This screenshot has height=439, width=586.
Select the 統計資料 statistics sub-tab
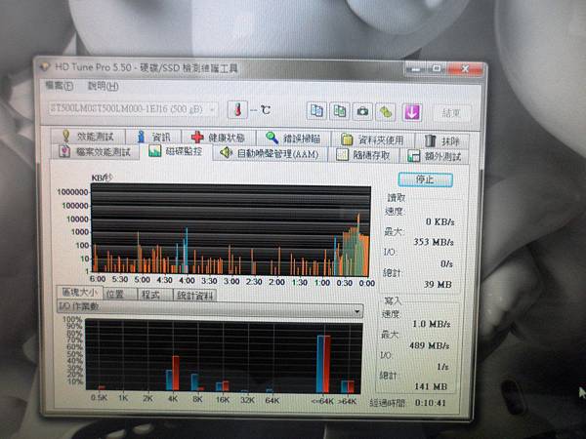tap(194, 296)
